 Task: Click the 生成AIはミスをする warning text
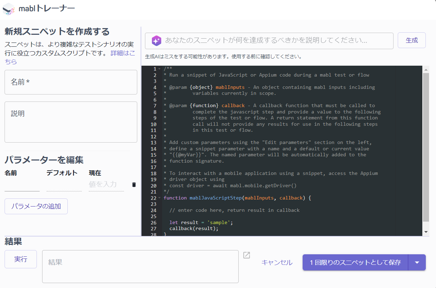coord(223,57)
